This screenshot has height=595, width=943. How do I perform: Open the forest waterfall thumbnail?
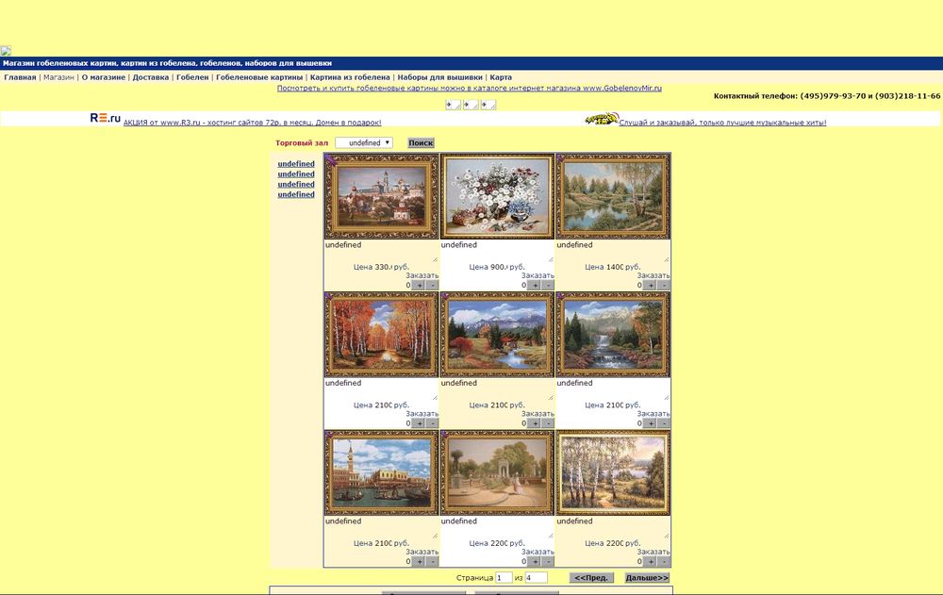tap(613, 335)
